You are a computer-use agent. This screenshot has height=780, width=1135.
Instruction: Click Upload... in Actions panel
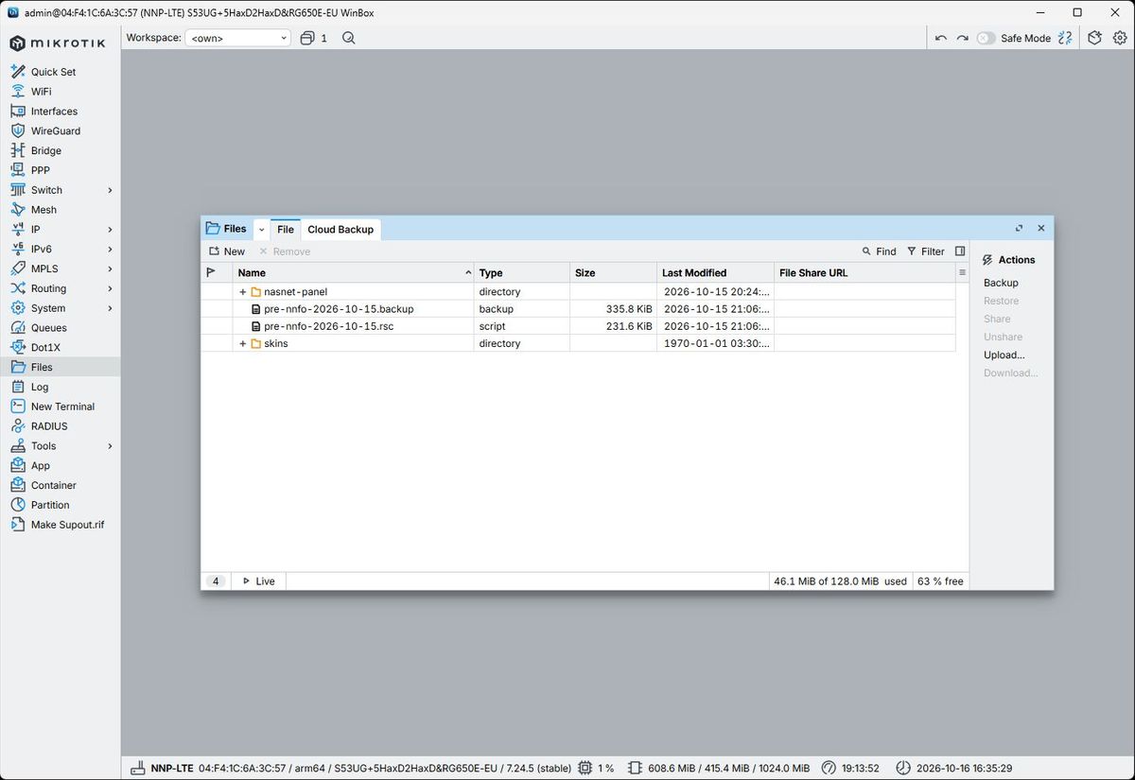point(1004,355)
